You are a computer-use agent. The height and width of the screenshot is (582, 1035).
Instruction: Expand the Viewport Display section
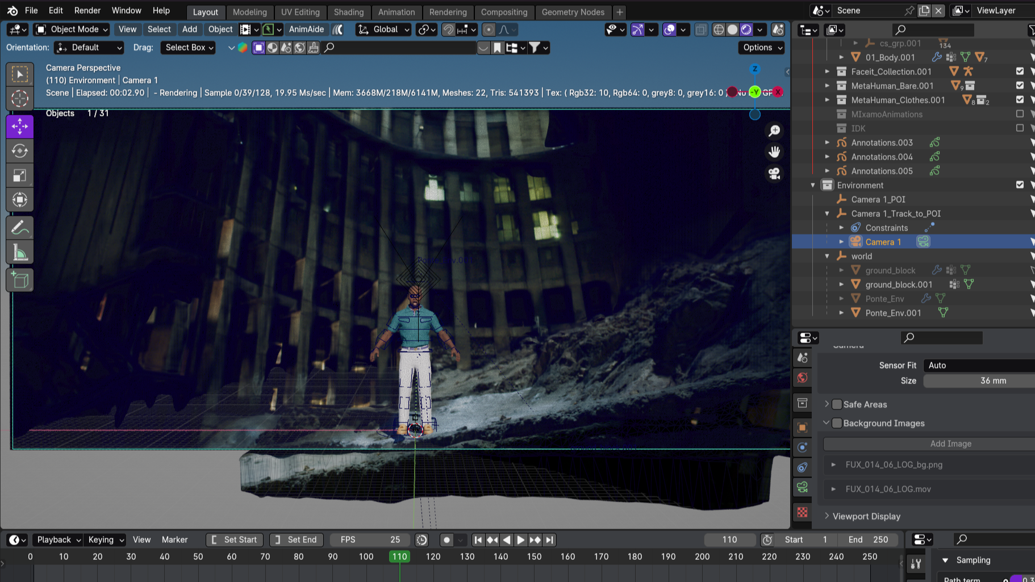(866, 516)
